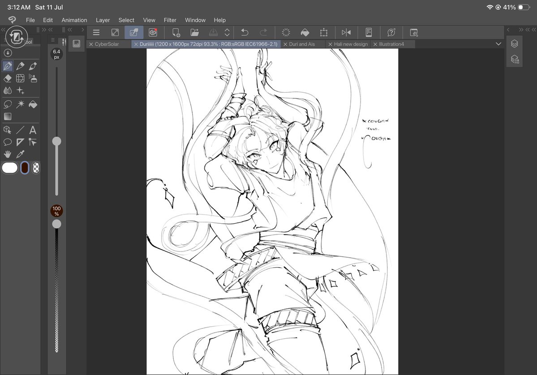537x375 pixels.
Task: Open the Layer property palette icon
Action: 515,59
